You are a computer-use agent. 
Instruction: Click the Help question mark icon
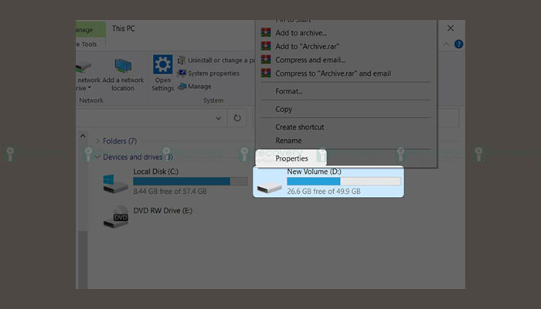[x=458, y=44]
